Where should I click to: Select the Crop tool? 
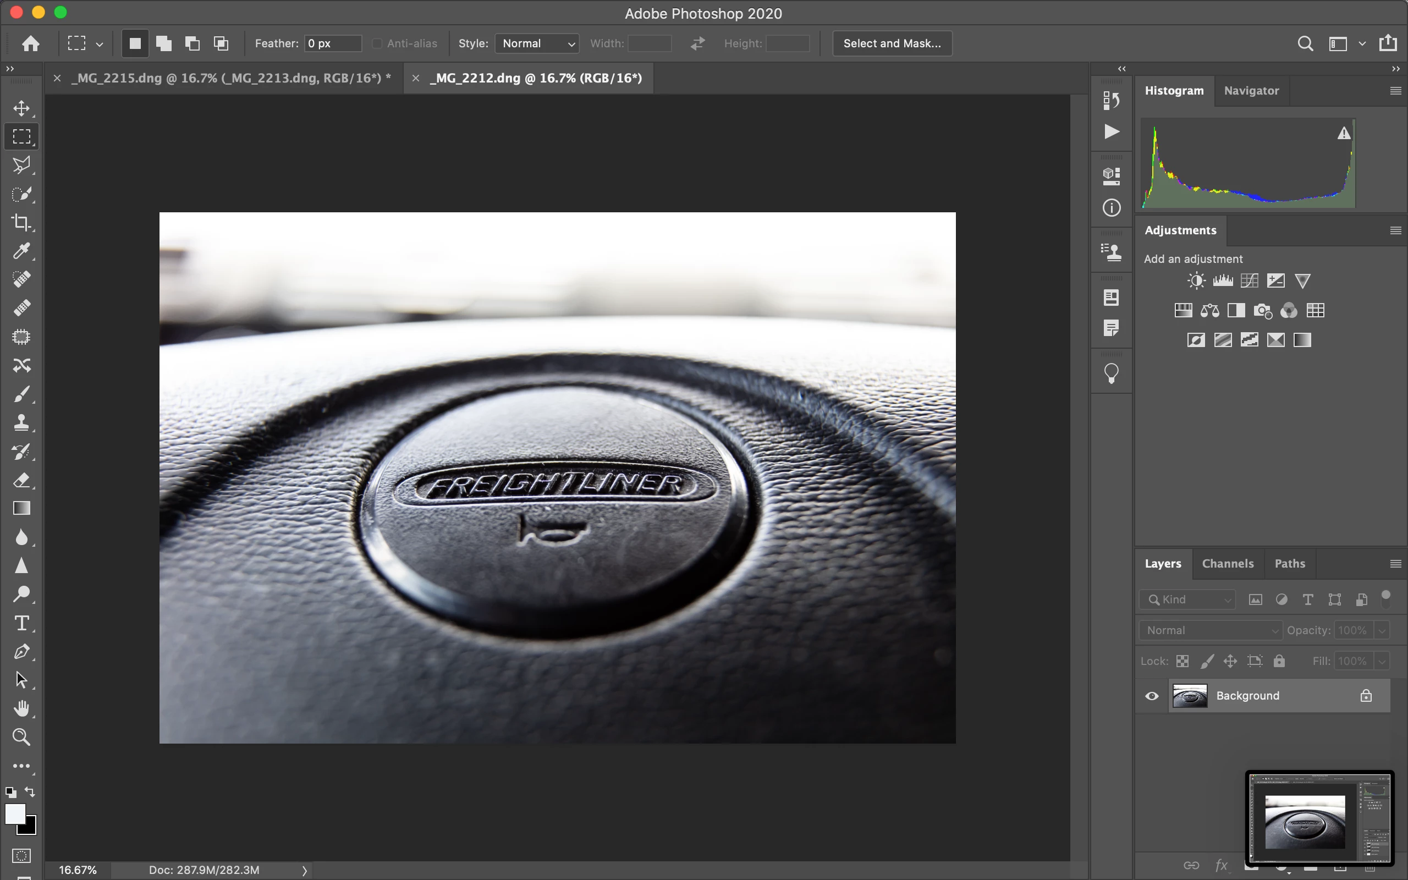tap(21, 222)
